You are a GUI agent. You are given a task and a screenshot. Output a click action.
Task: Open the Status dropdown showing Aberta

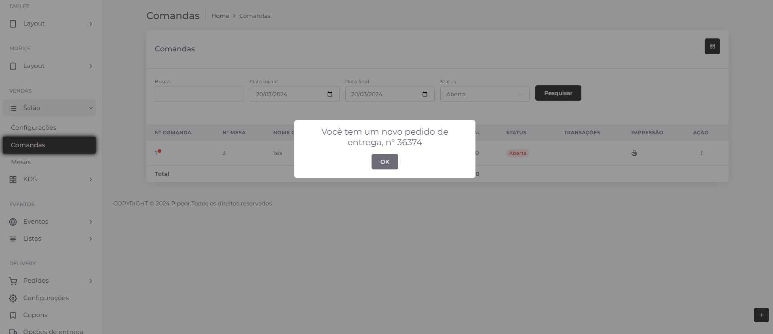pyautogui.click(x=484, y=94)
